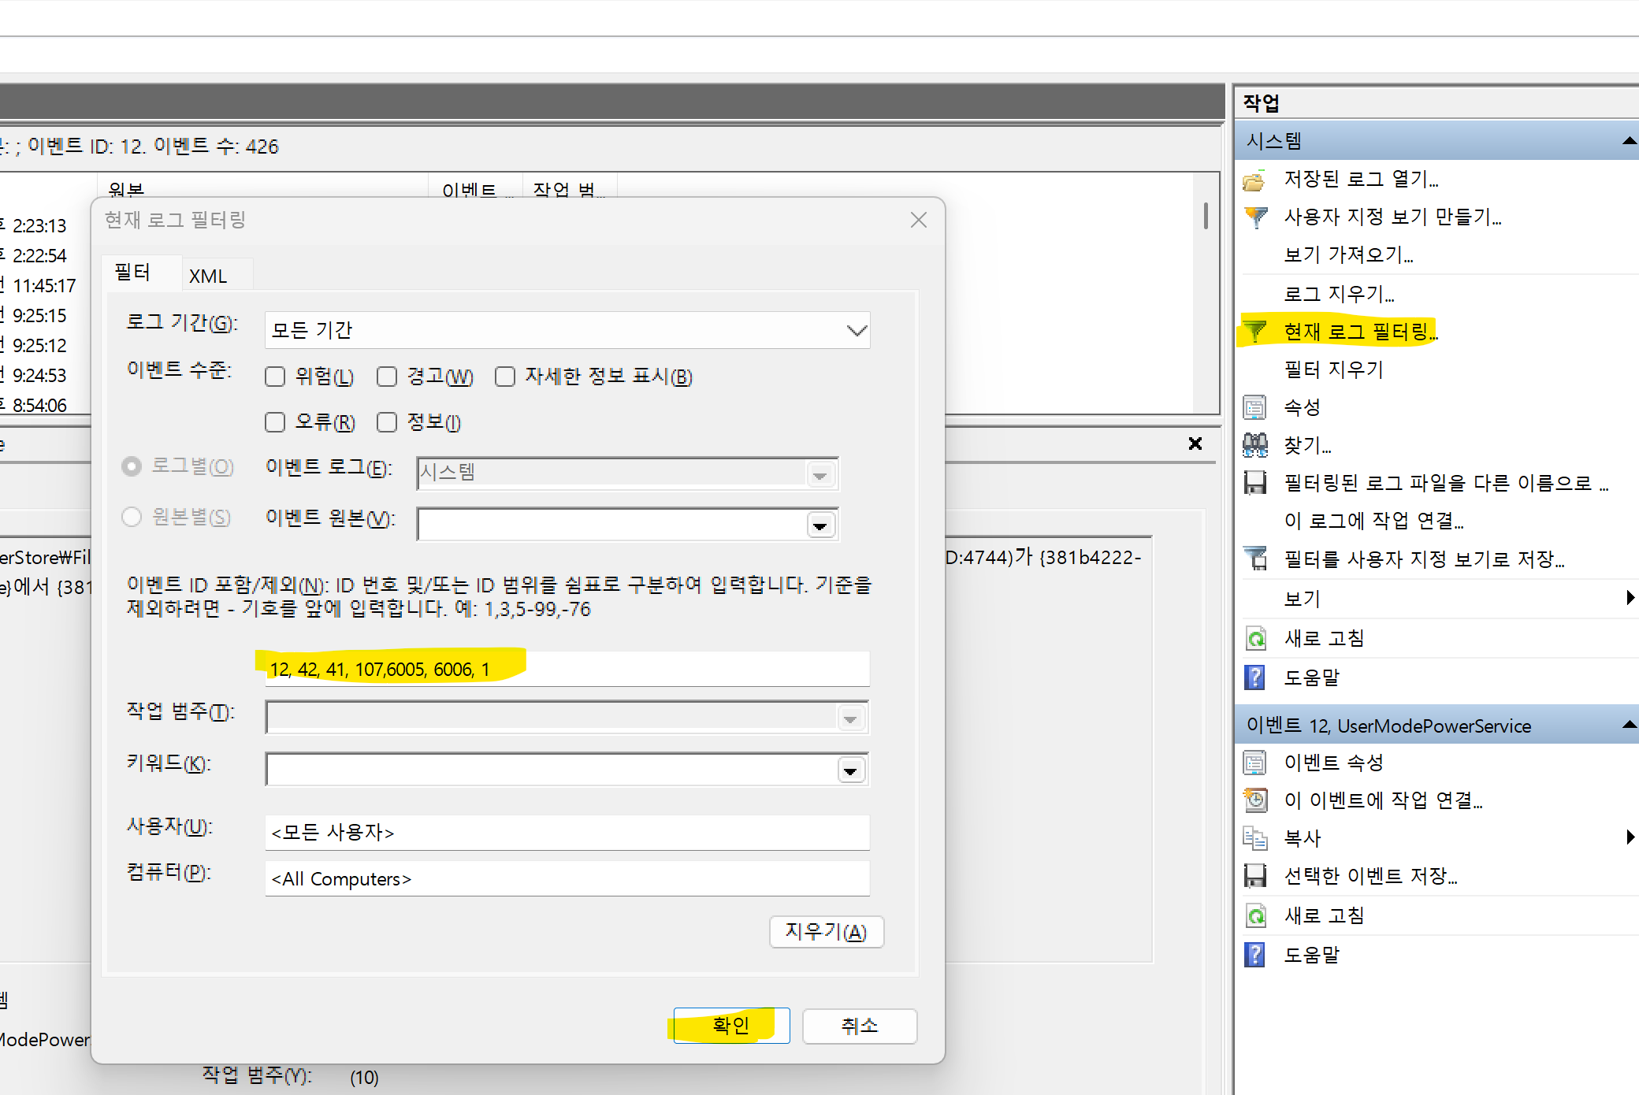
Task: Click refresh icon under 시스템 section
Action: coord(1255,638)
